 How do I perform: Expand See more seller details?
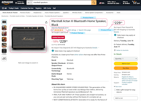pos(118,86)
